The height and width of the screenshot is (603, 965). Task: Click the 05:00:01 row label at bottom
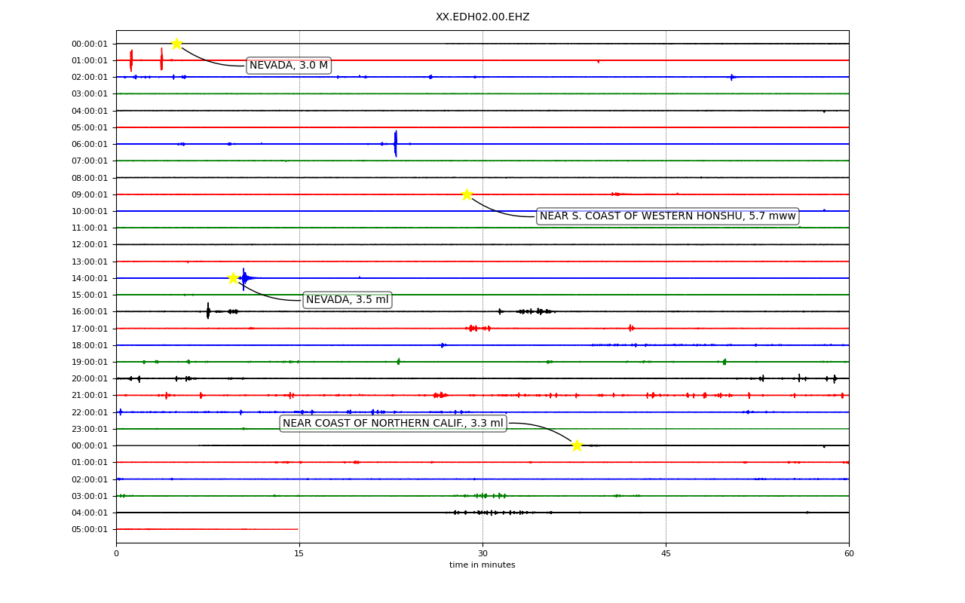(90, 529)
